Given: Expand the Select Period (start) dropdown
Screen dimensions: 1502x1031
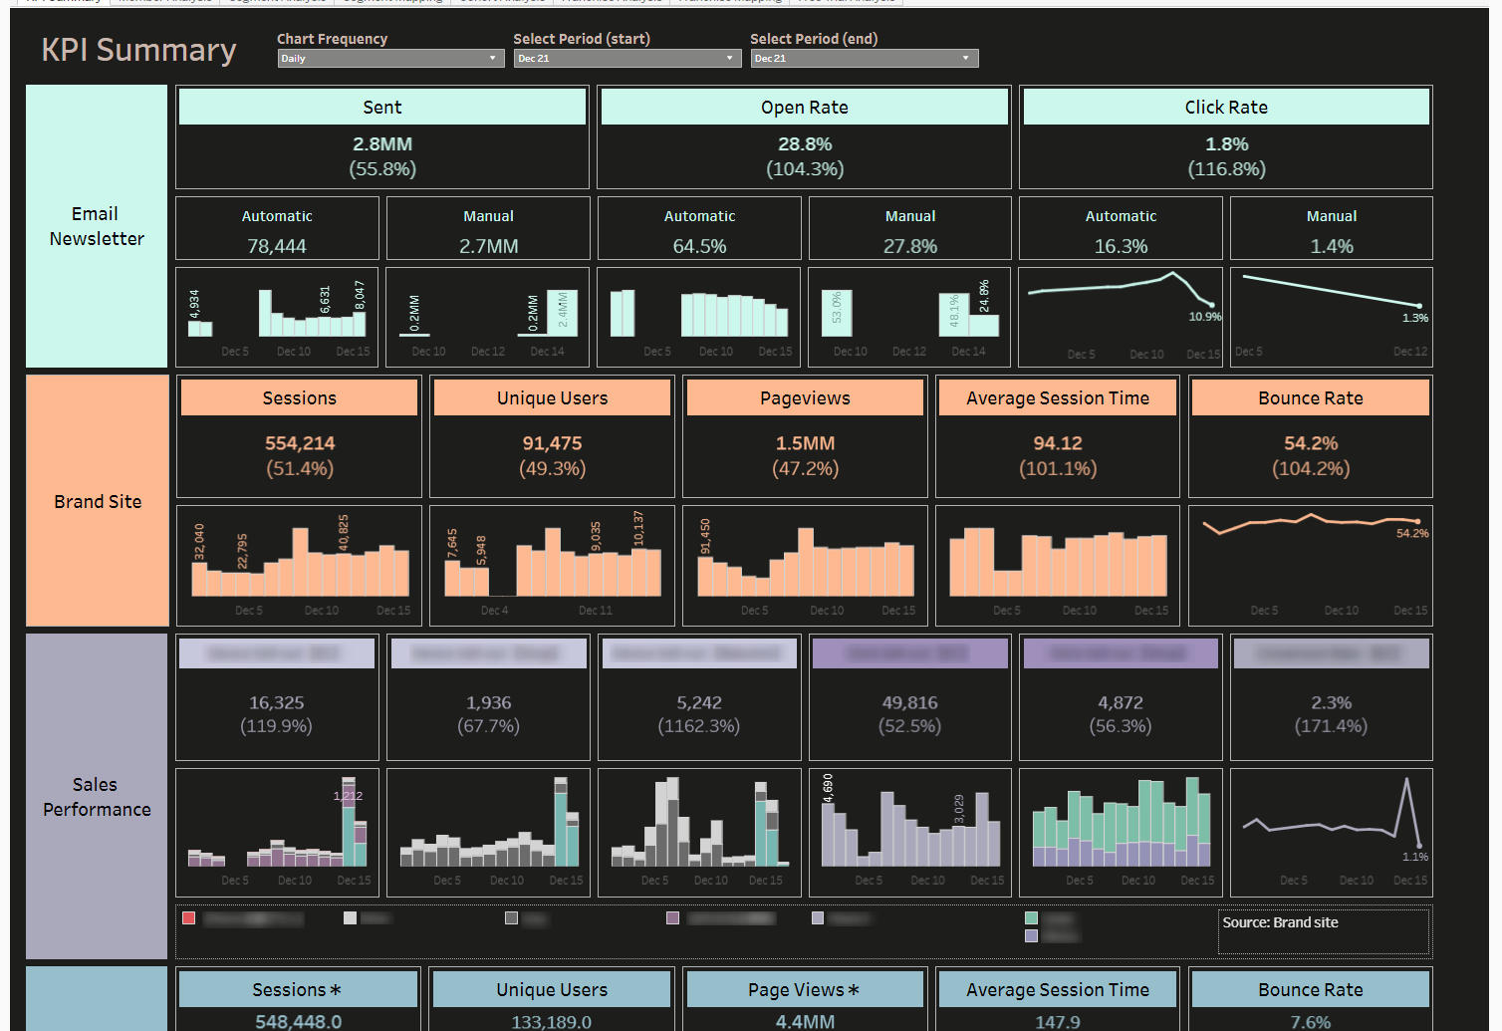Looking at the screenshot, I should click(626, 59).
